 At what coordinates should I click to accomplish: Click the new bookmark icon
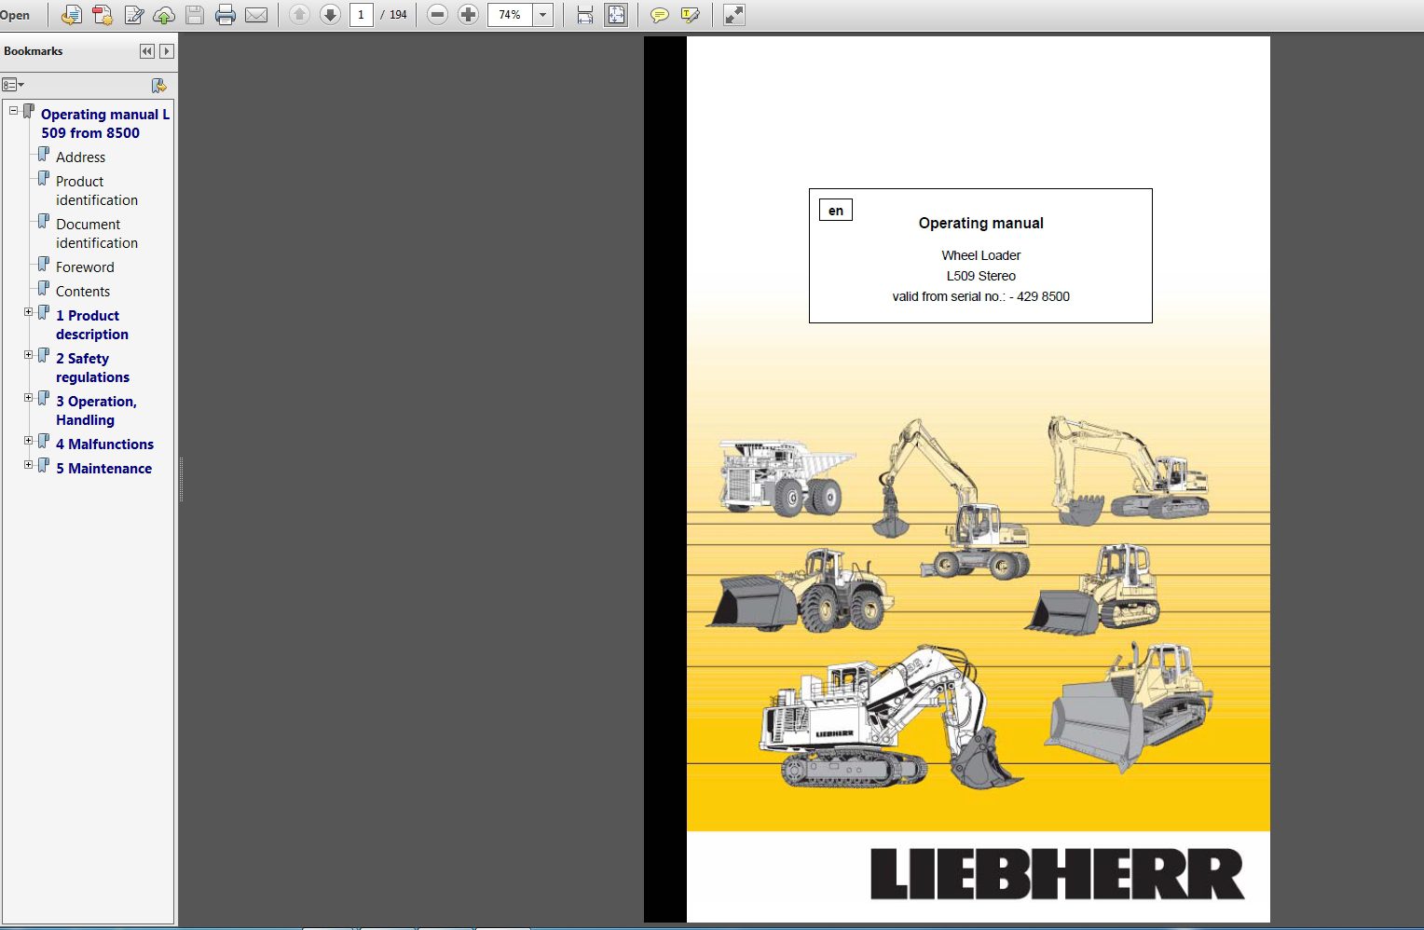coord(159,86)
